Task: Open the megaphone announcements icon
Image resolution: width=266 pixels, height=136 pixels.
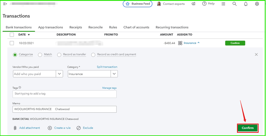Action: point(194,4)
